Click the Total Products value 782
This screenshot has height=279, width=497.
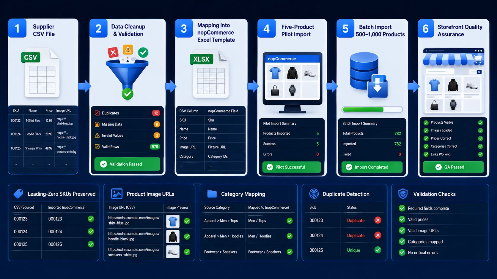tap(398, 133)
